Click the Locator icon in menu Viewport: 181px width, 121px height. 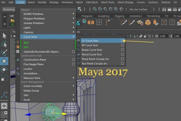point(18,69)
